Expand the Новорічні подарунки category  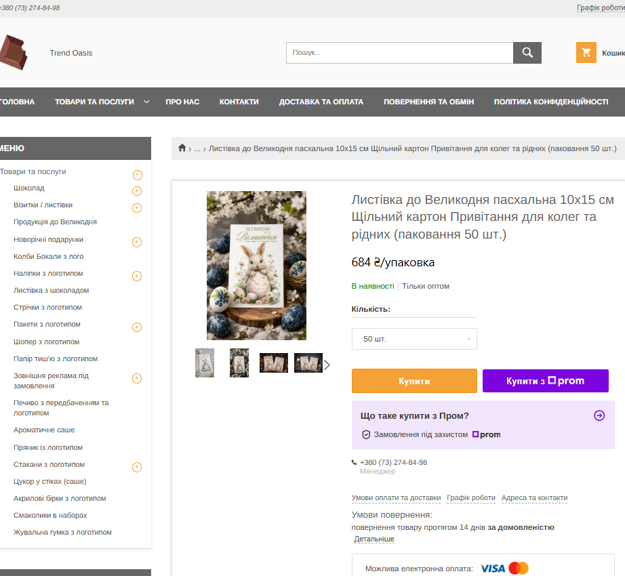tap(137, 242)
